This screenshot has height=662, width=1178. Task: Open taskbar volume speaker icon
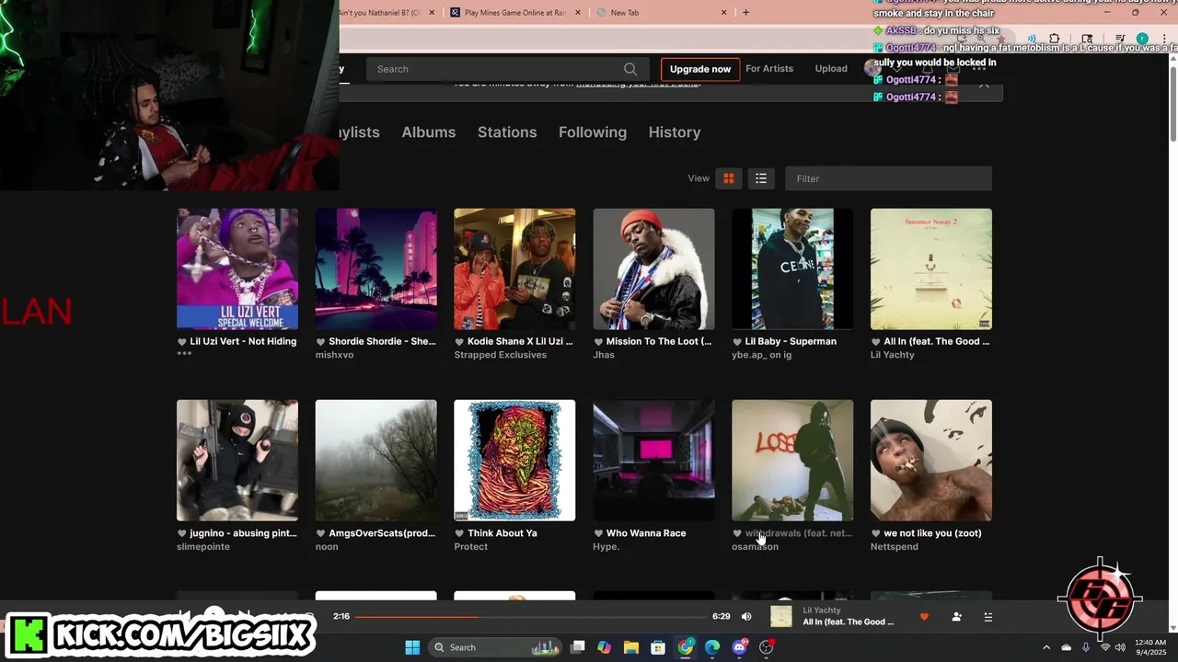tap(1120, 647)
